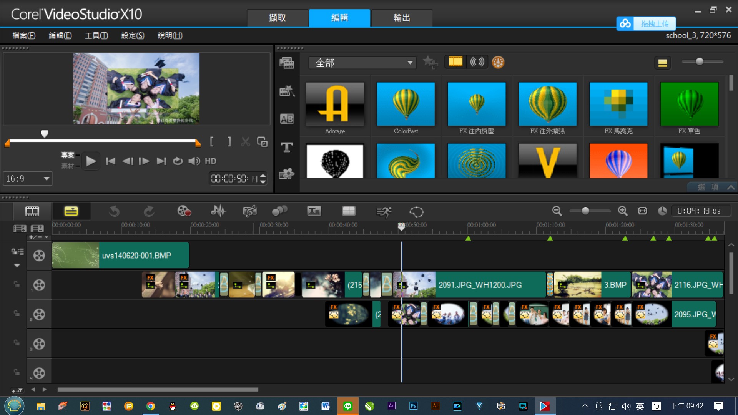Open the add/remove tracks dropdown
The image size is (738, 415).
[39, 237]
